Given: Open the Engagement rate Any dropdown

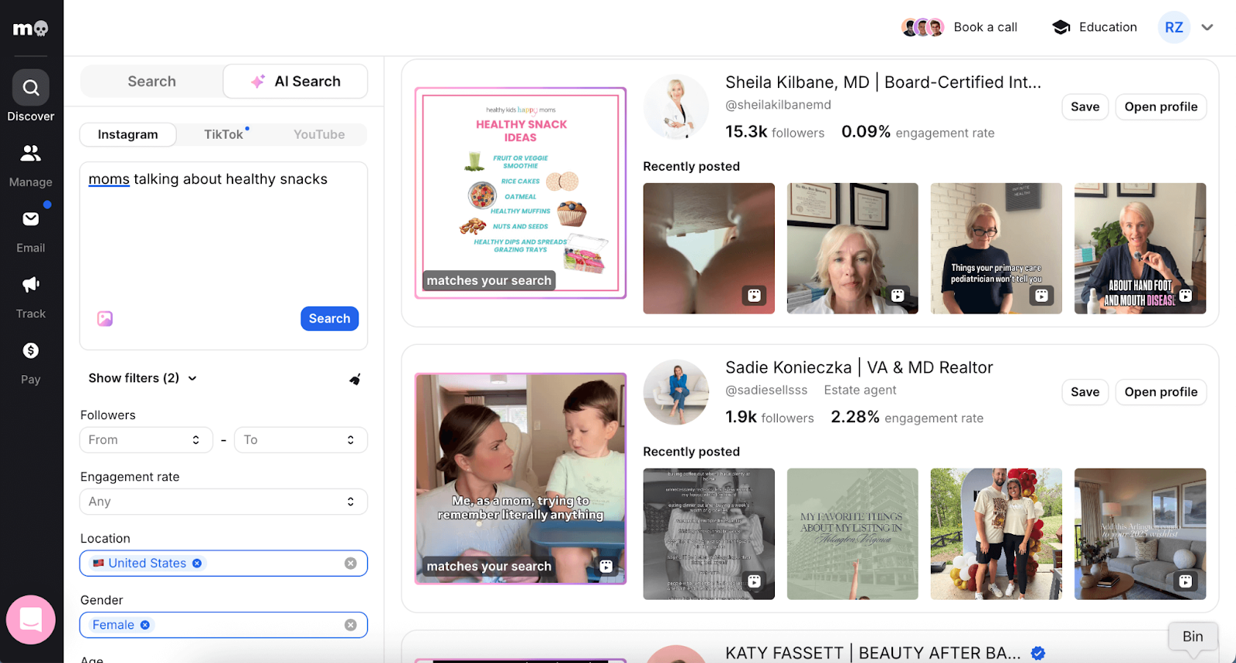Looking at the screenshot, I should point(223,502).
